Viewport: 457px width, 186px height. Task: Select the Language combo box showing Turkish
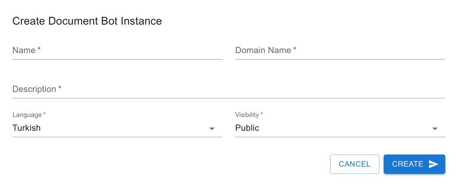point(117,128)
